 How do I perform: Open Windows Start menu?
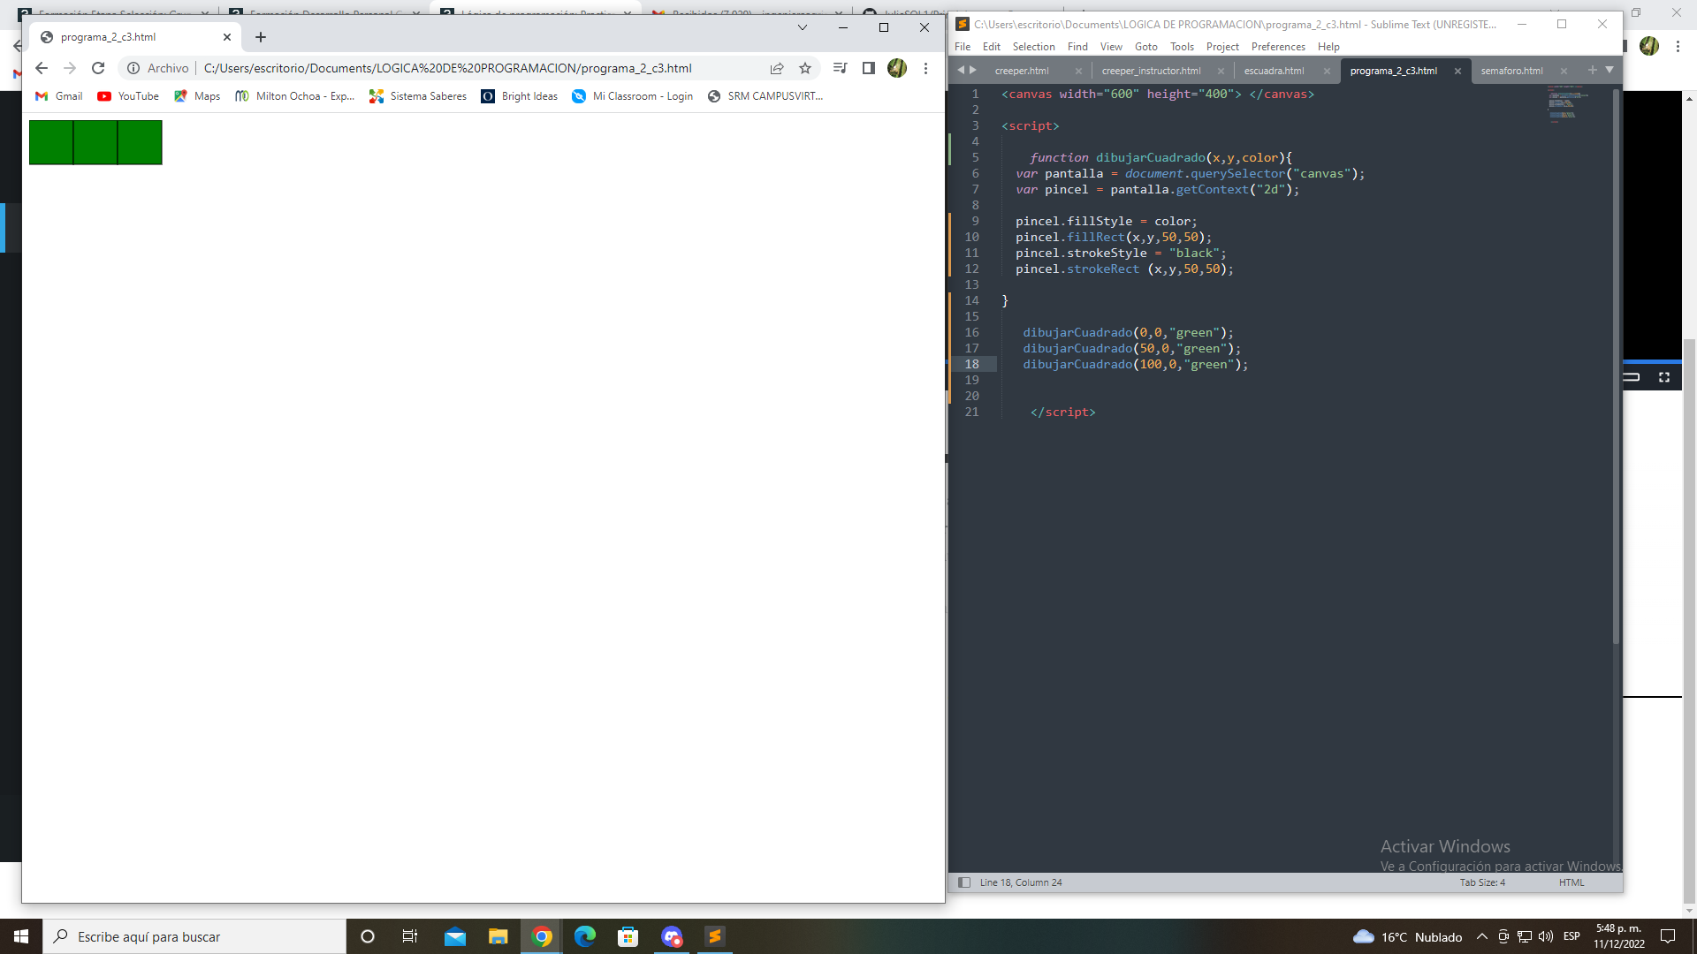21,936
